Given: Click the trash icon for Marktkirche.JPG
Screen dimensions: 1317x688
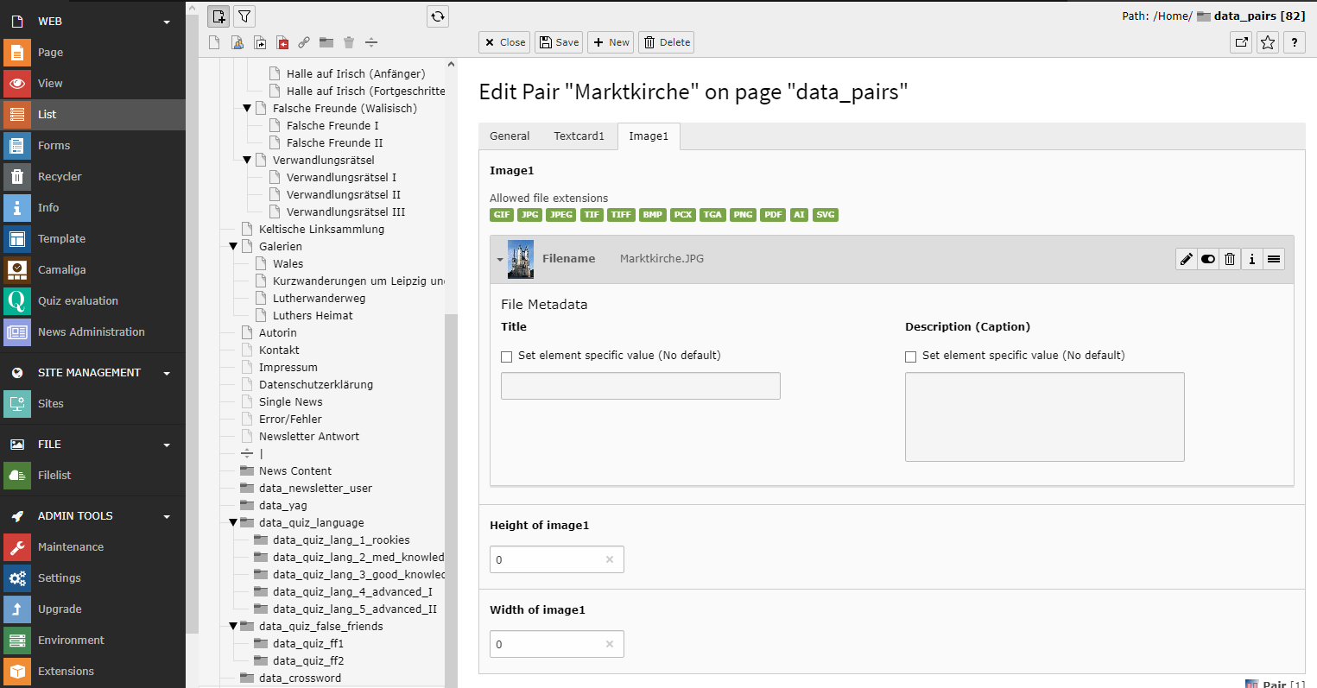Looking at the screenshot, I should (1230, 259).
